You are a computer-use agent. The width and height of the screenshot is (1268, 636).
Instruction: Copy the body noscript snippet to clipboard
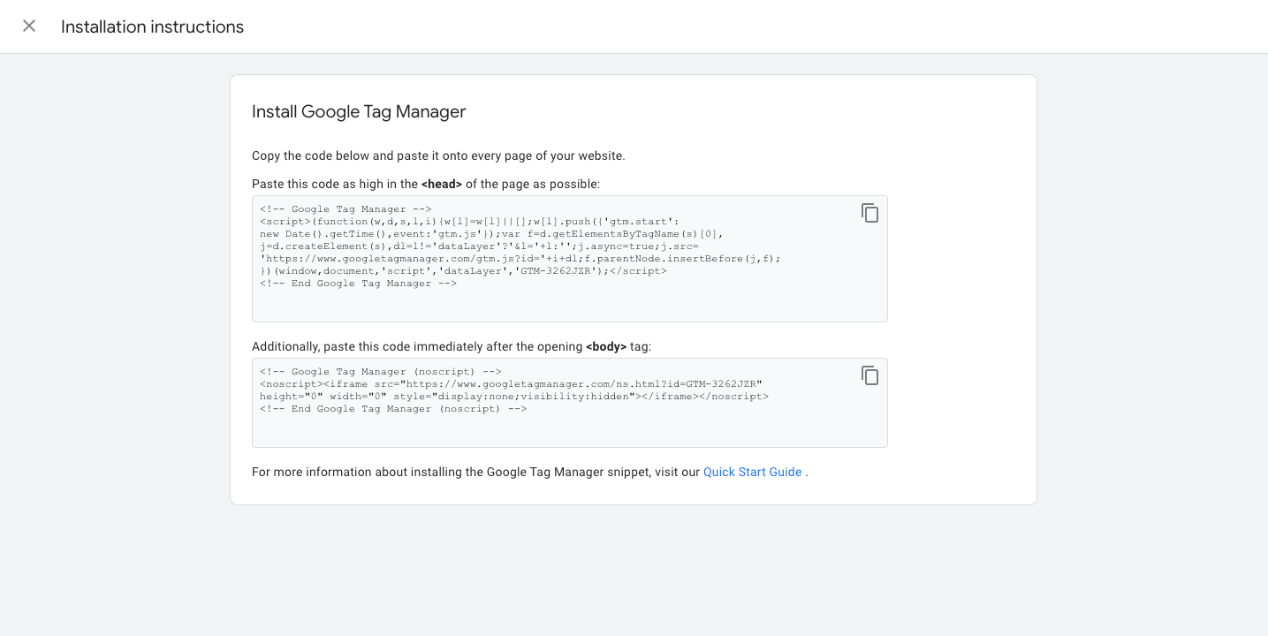click(x=869, y=375)
